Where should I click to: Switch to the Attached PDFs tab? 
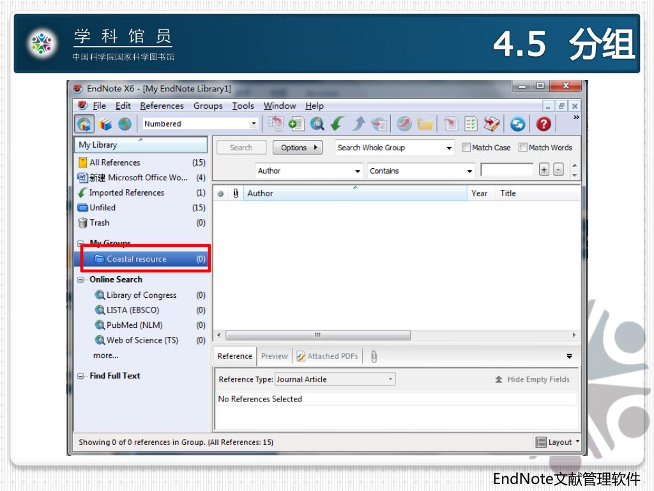click(328, 356)
